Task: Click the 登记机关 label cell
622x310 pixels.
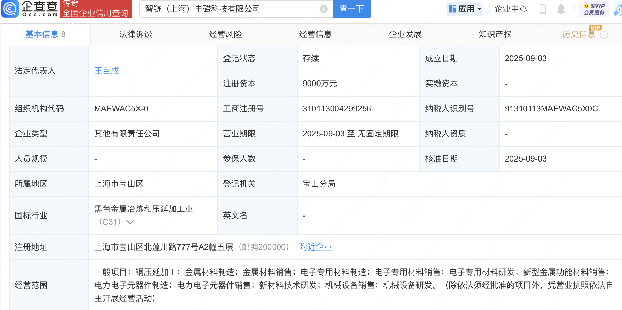Action: pos(257,184)
